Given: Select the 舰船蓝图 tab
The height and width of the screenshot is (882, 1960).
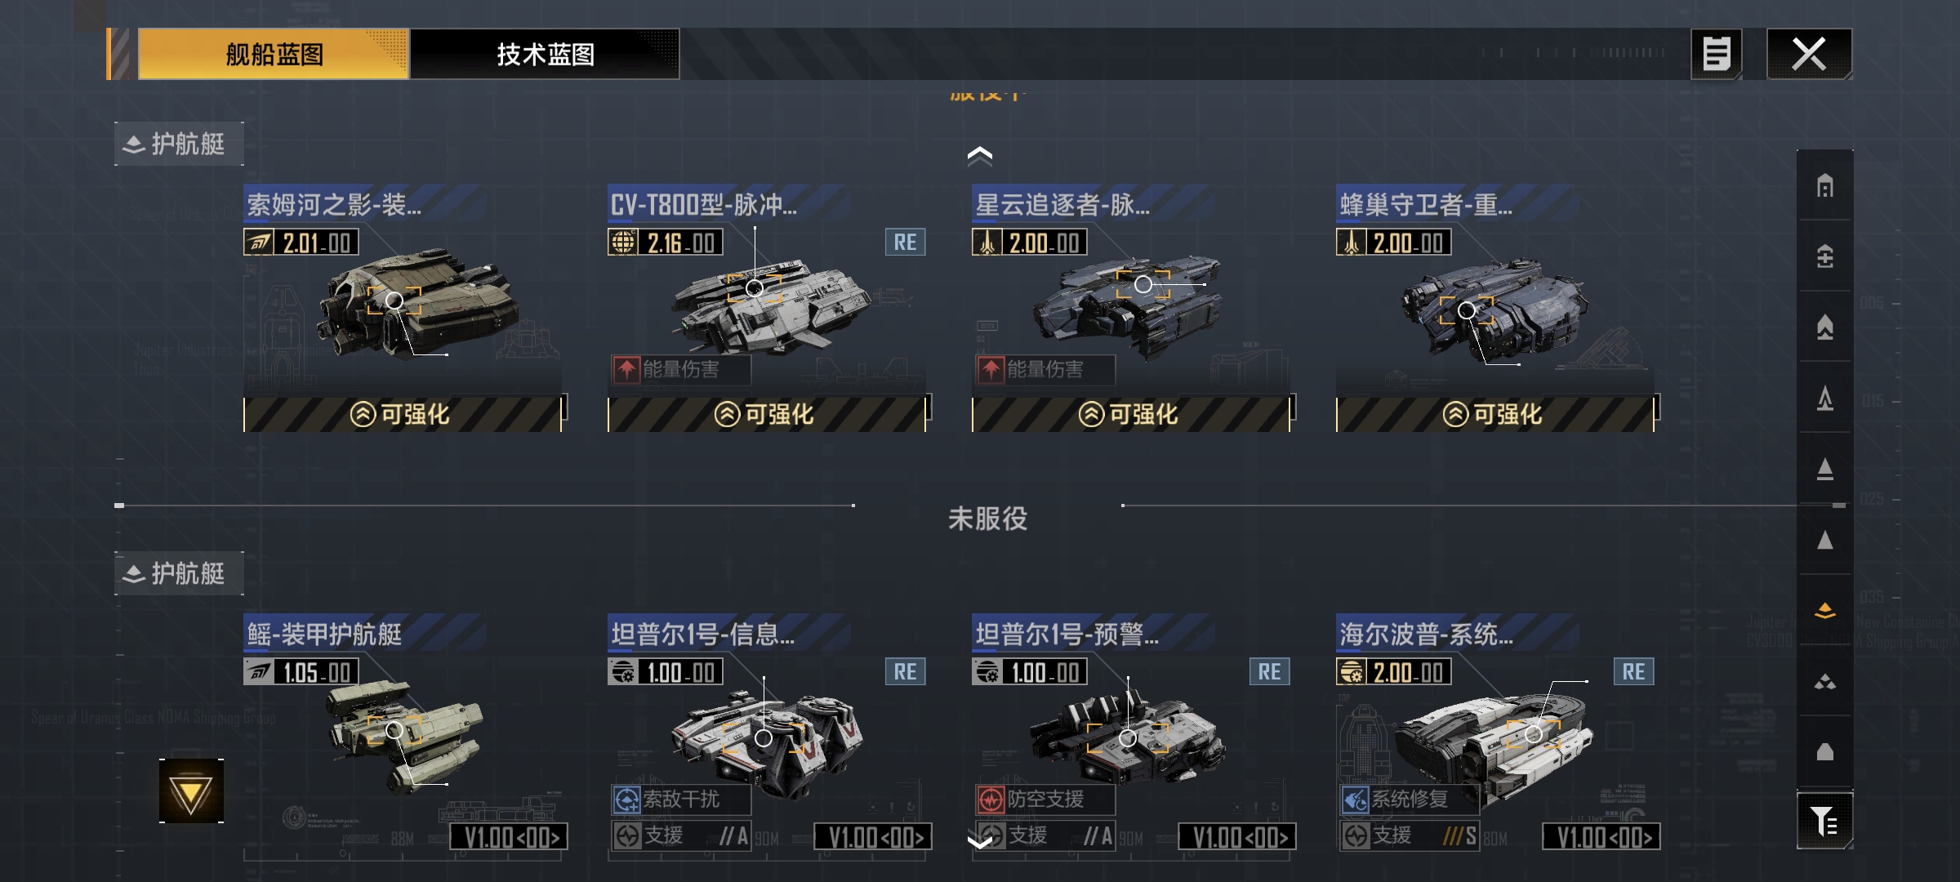Looking at the screenshot, I should click(x=274, y=55).
